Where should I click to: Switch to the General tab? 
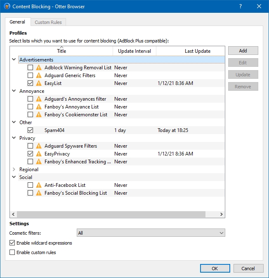tap(17, 22)
